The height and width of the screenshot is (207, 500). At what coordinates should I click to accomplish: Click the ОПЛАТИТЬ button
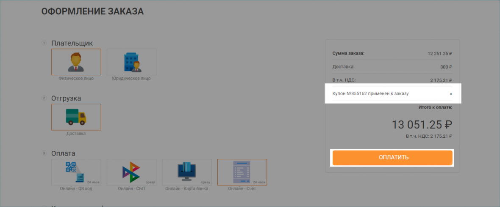(392, 158)
